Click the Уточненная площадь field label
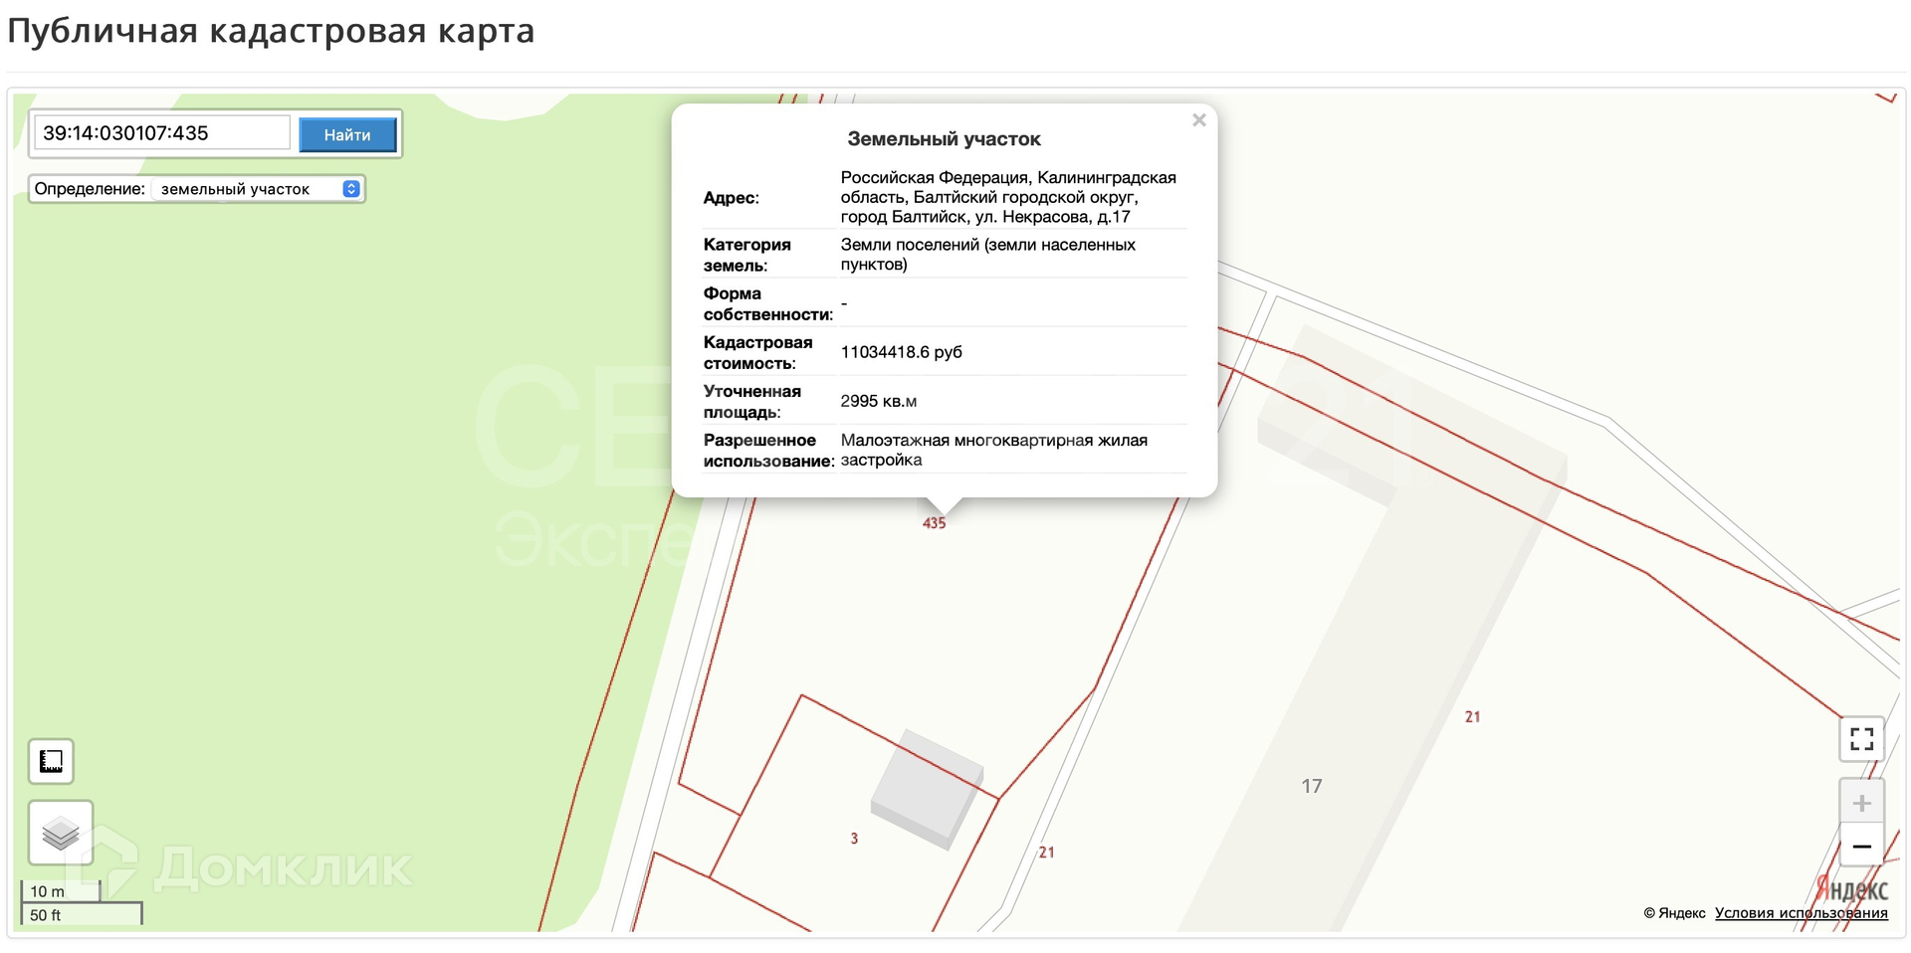Viewport: 1911px width, 953px height. tap(751, 401)
